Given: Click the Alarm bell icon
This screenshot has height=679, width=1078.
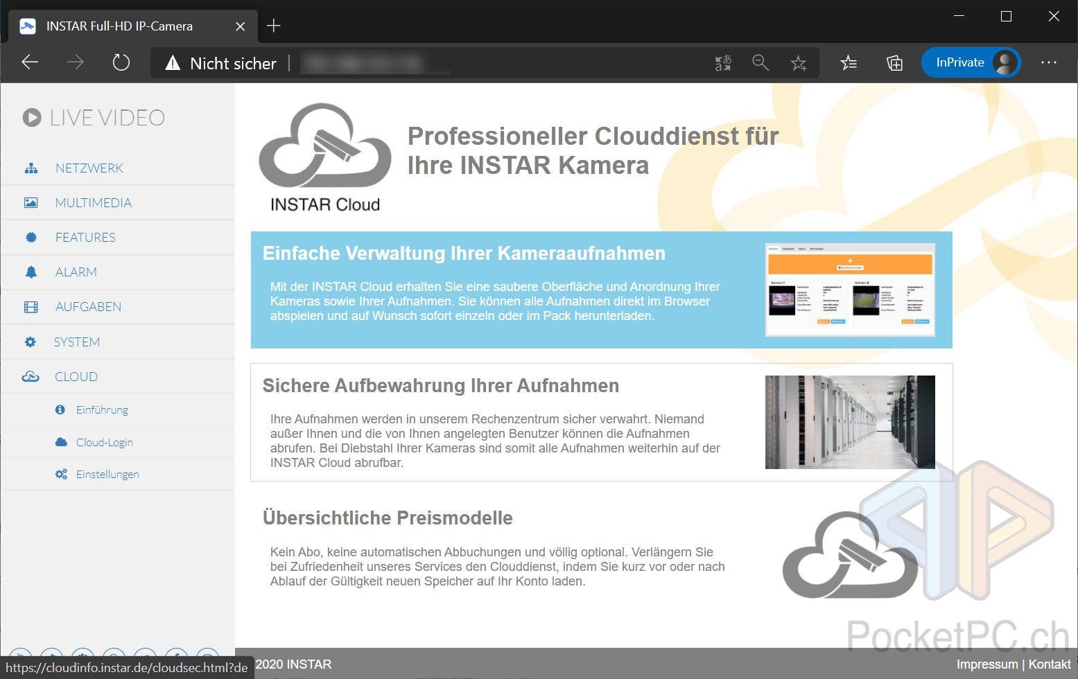Looking at the screenshot, I should pyautogui.click(x=31, y=272).
